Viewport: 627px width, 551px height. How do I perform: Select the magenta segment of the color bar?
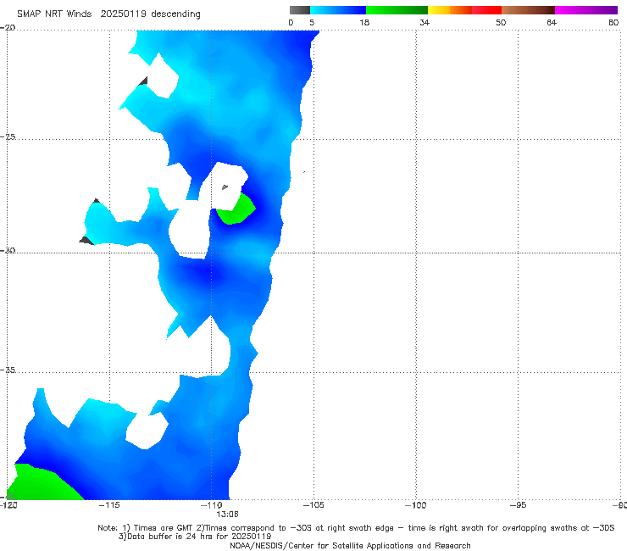click(586, 10)
